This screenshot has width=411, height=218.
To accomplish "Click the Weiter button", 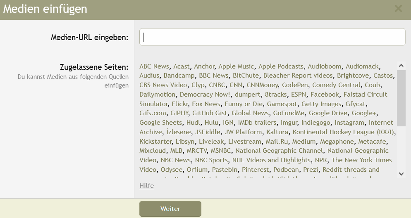I will (x=170, y=209).
